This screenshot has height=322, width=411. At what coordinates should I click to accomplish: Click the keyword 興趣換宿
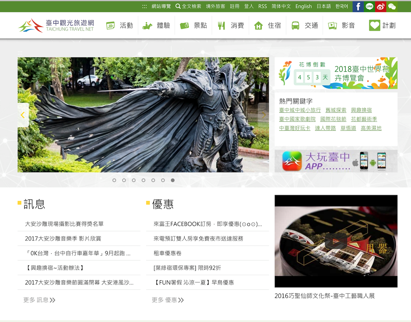pyautogui.click(x=361, y=110)
